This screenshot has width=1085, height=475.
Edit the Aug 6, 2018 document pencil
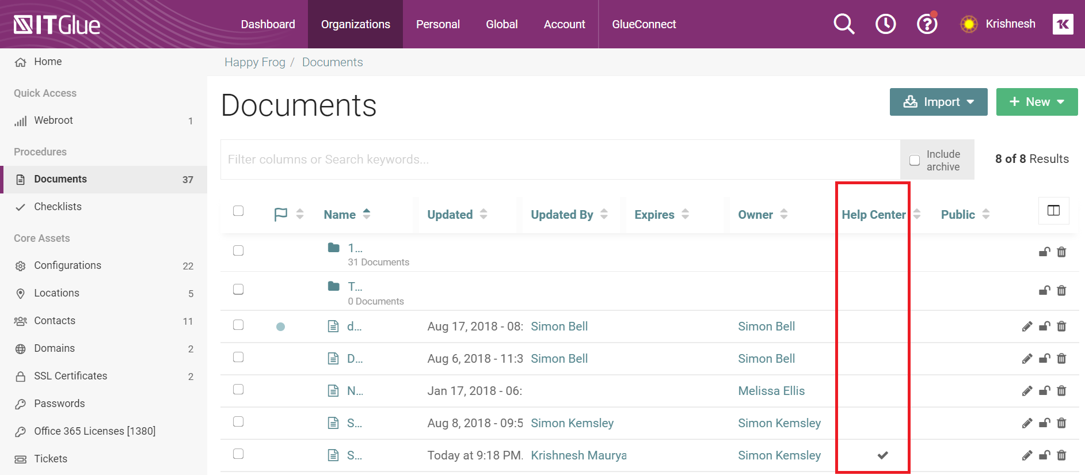(1027, 359)
